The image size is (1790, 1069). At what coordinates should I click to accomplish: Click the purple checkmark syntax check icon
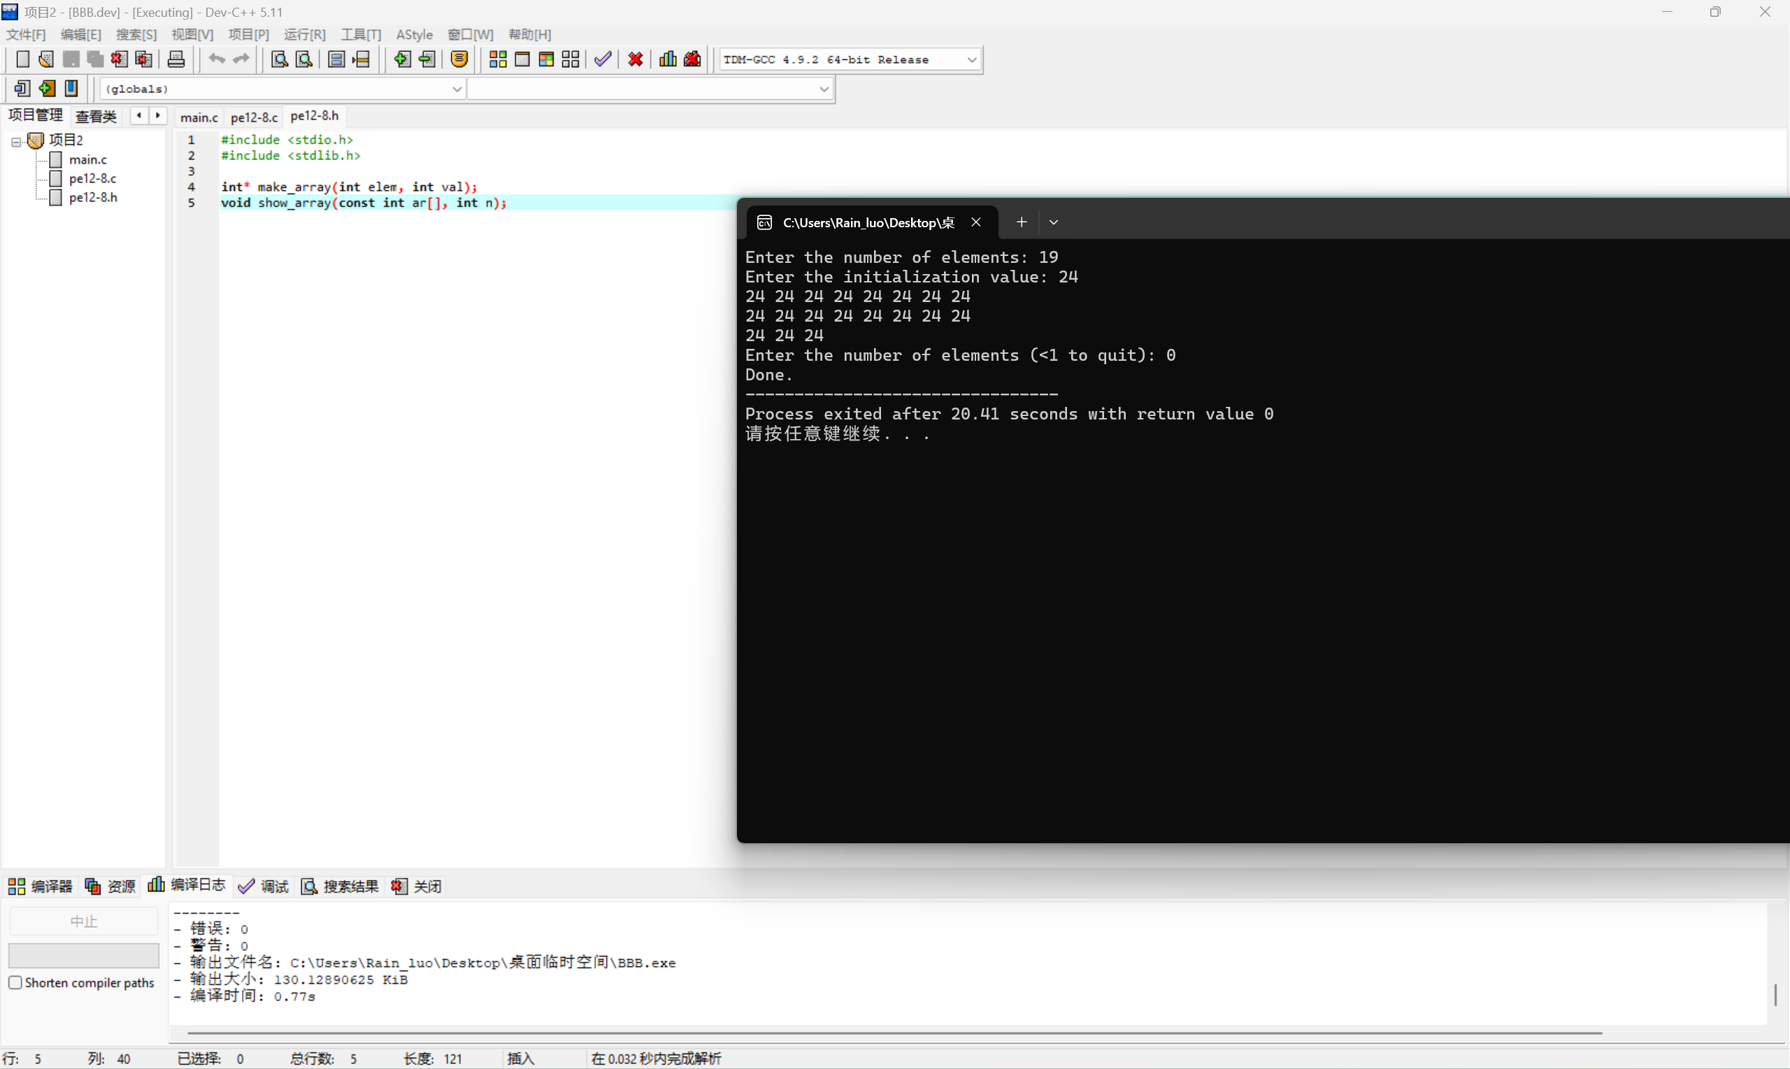(x=603, y=59)
